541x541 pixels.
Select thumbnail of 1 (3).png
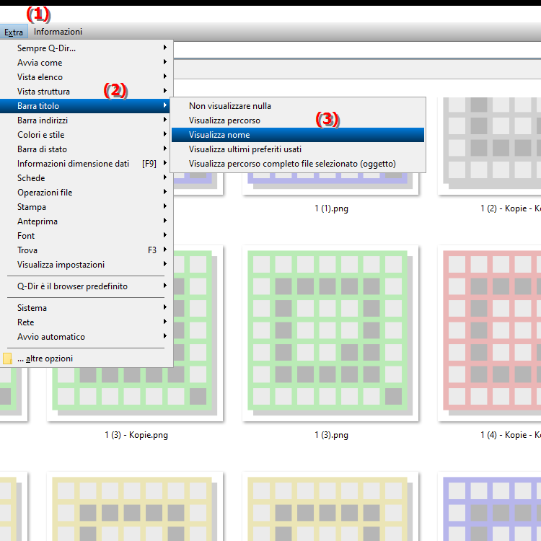330,333
